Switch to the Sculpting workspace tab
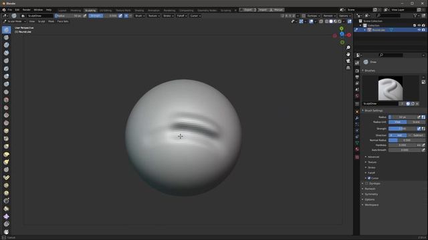This screenshot has width=428, height=240. tap(90, 11)
